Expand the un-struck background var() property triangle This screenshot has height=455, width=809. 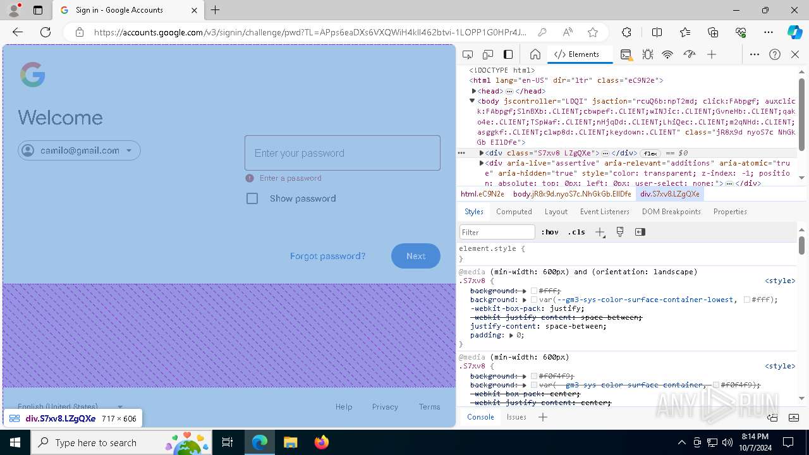[x=525, y=300]
